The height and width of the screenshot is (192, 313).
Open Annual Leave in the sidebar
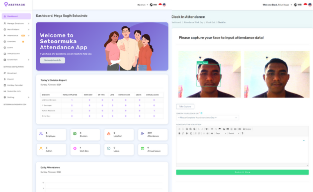click(13, 54)
